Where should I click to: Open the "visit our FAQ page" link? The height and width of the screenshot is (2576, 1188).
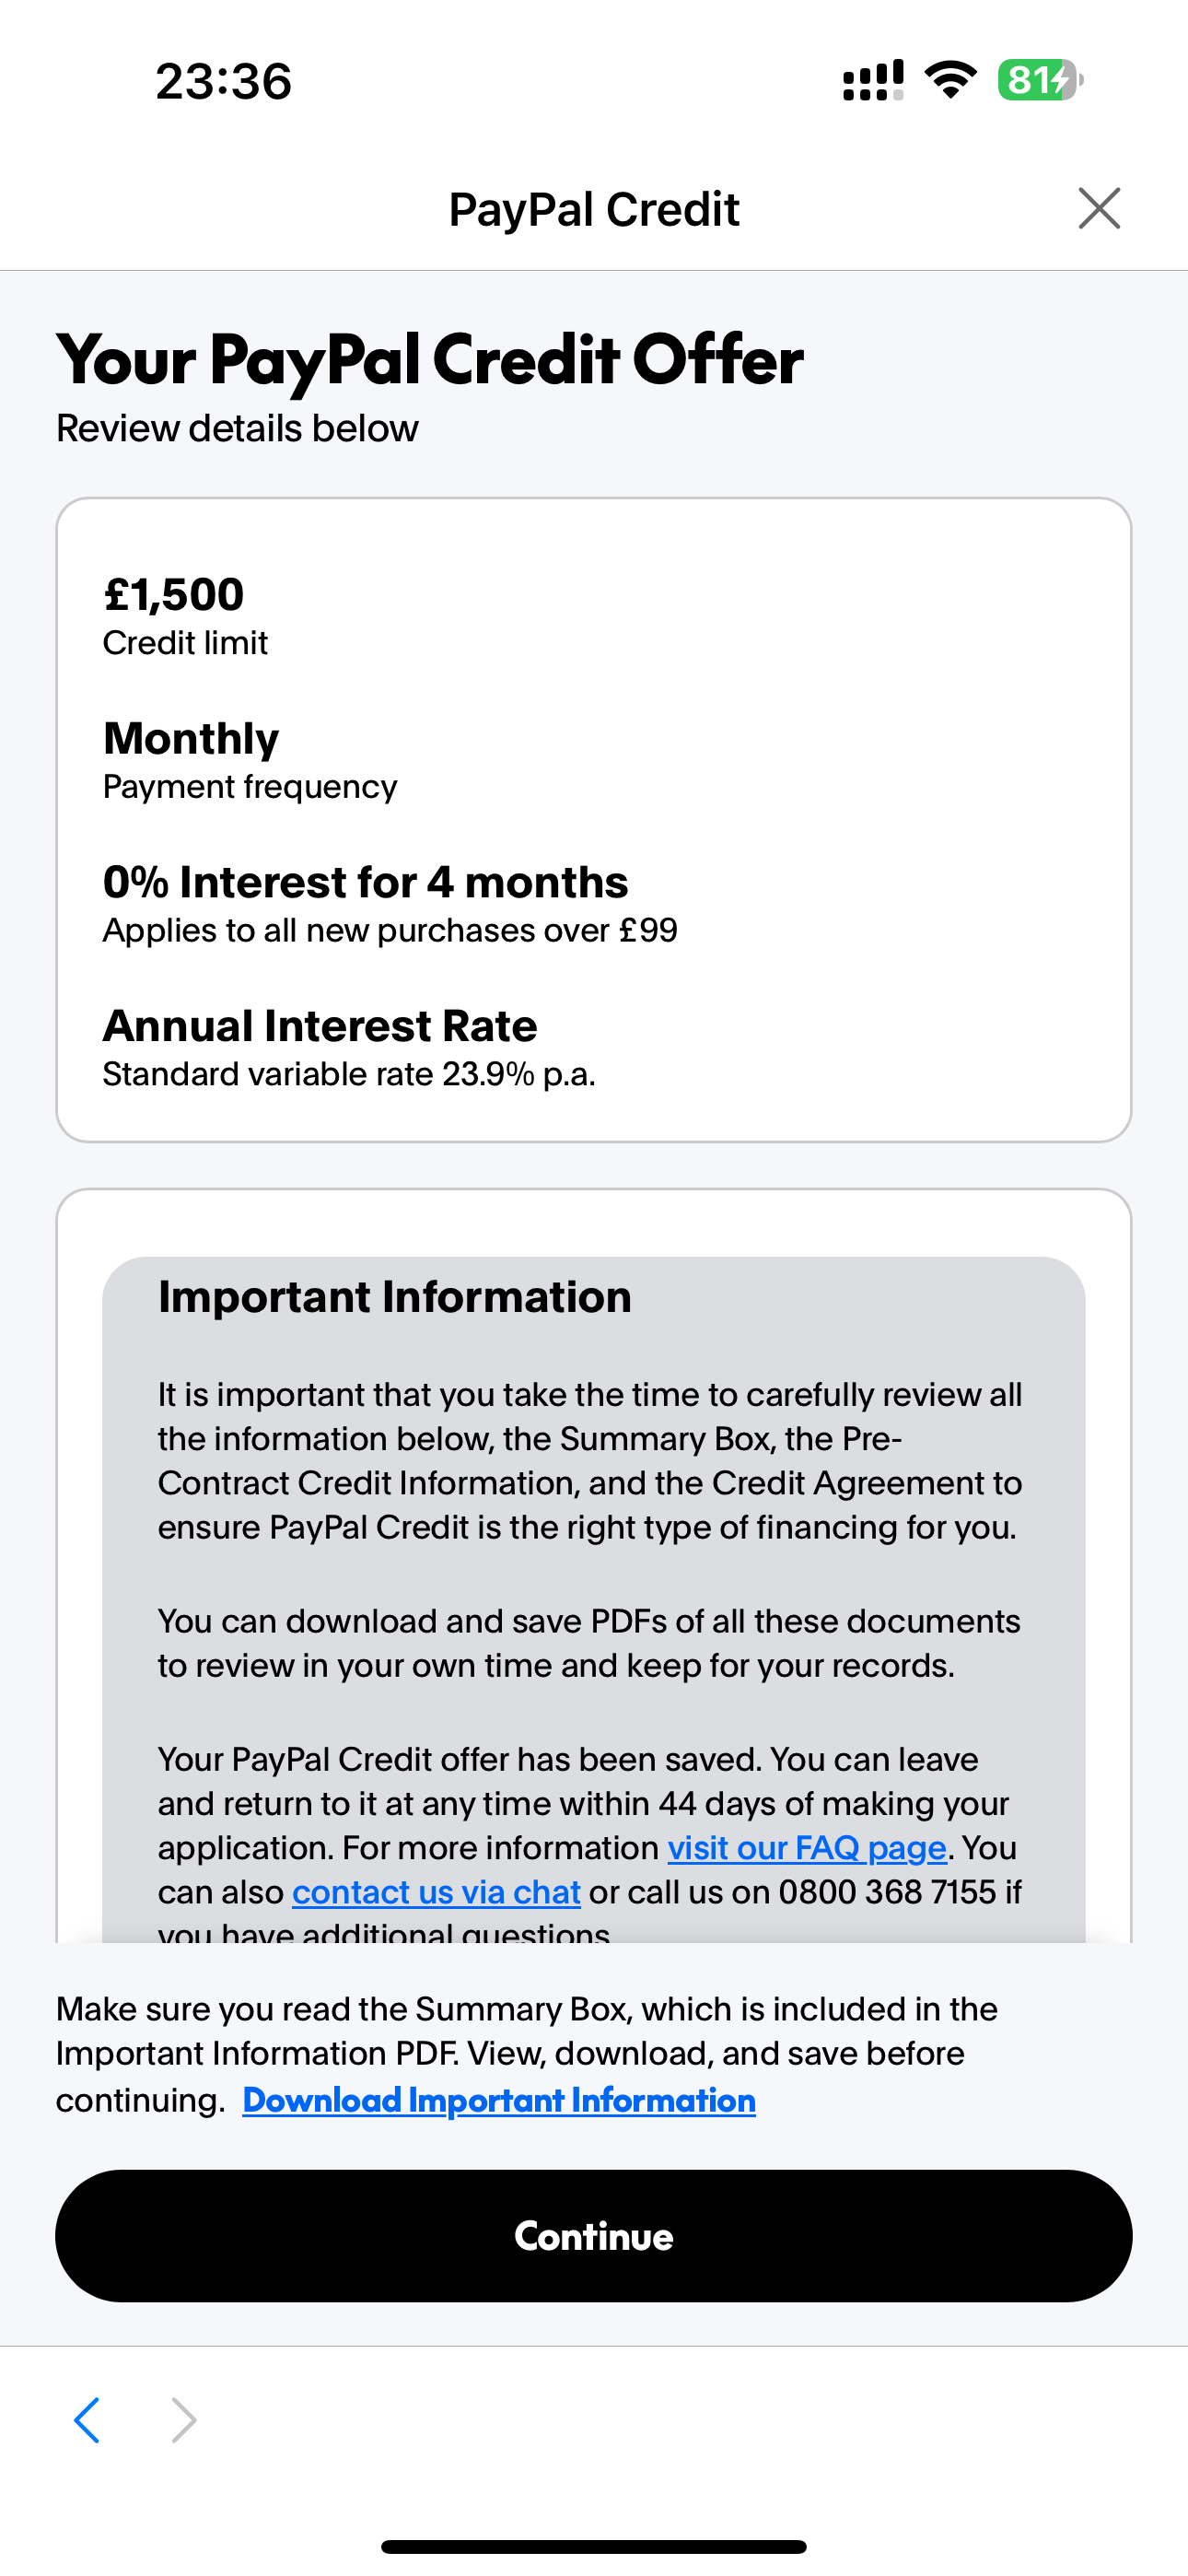pos(807,1848)
